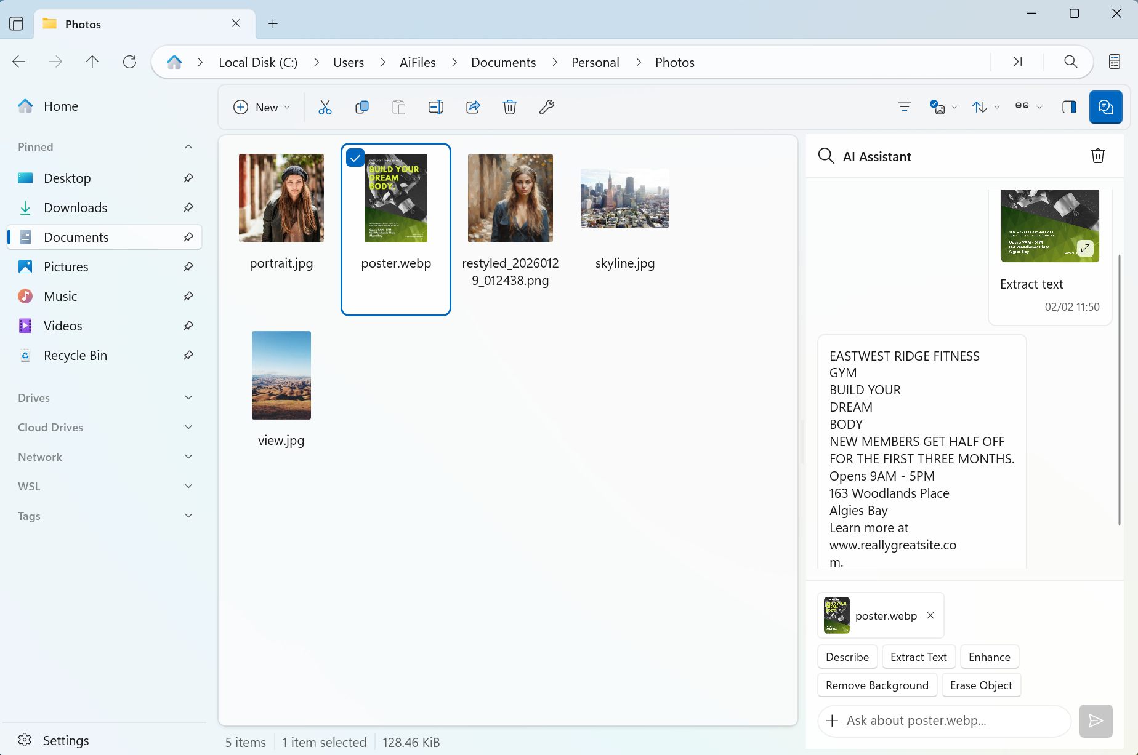Toggle the preview pane panel icon
The height and width of the screenshot is (755, 1138).
(1069, 106)
